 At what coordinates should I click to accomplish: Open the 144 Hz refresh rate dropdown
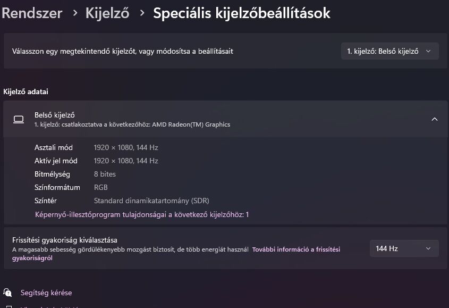click(x=404, y=248)
